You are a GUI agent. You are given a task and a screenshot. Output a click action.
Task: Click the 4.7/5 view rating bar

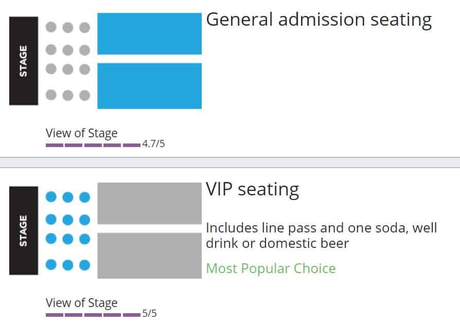93,145
